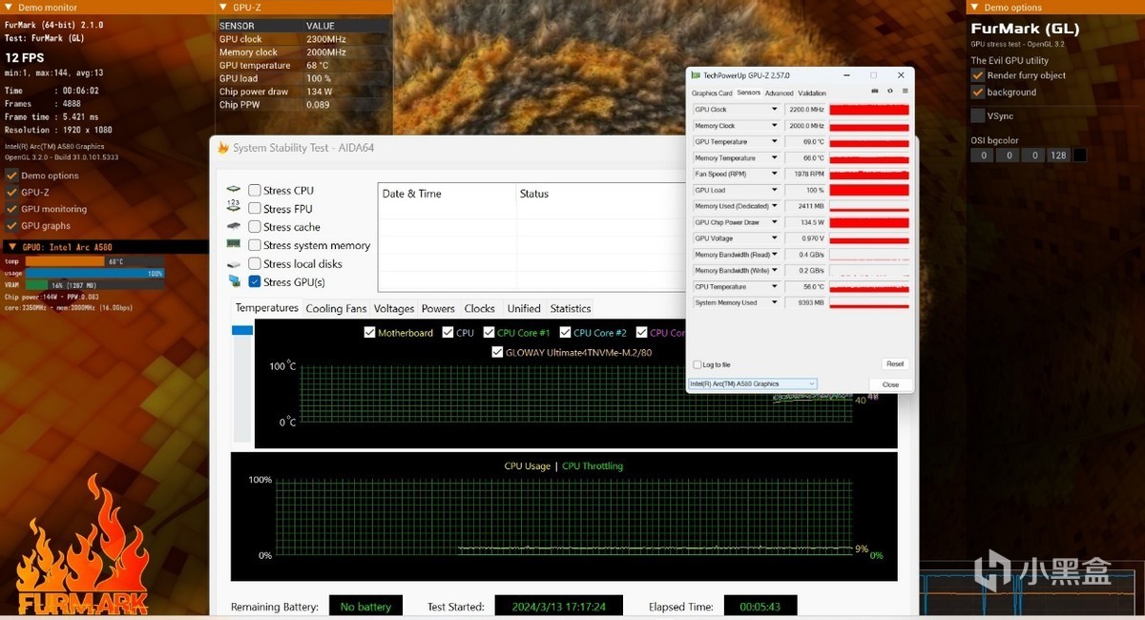Uncheck CPU Core #1 graph legend

pos(489,333)
